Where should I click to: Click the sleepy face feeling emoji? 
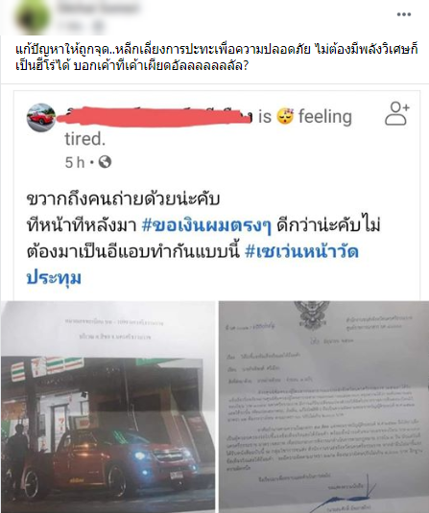(285, 116)
